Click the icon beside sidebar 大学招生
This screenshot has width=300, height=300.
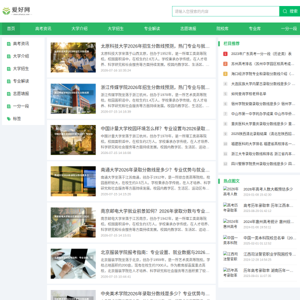pos(9,68)
